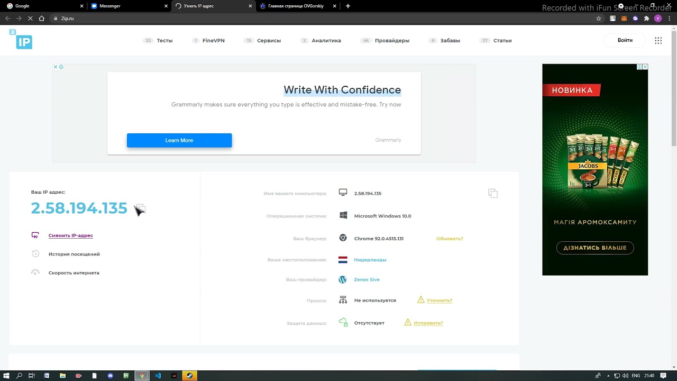Click the Войти login button
This screenshot has width=677, height=381.
point(625,40)
